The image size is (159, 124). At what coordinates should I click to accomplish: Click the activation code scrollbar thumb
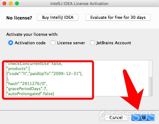click(x=151, y=86)
